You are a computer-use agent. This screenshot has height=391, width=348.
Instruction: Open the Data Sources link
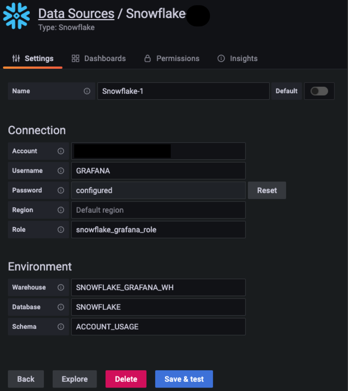[x=76, y=13]
